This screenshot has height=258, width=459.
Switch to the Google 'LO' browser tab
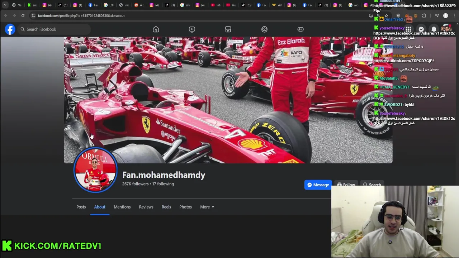click(x=108, y=5)
